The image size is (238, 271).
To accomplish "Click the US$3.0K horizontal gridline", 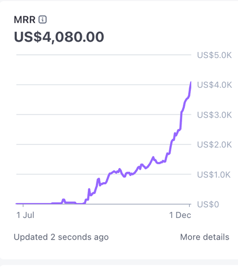I will point(104,114).
